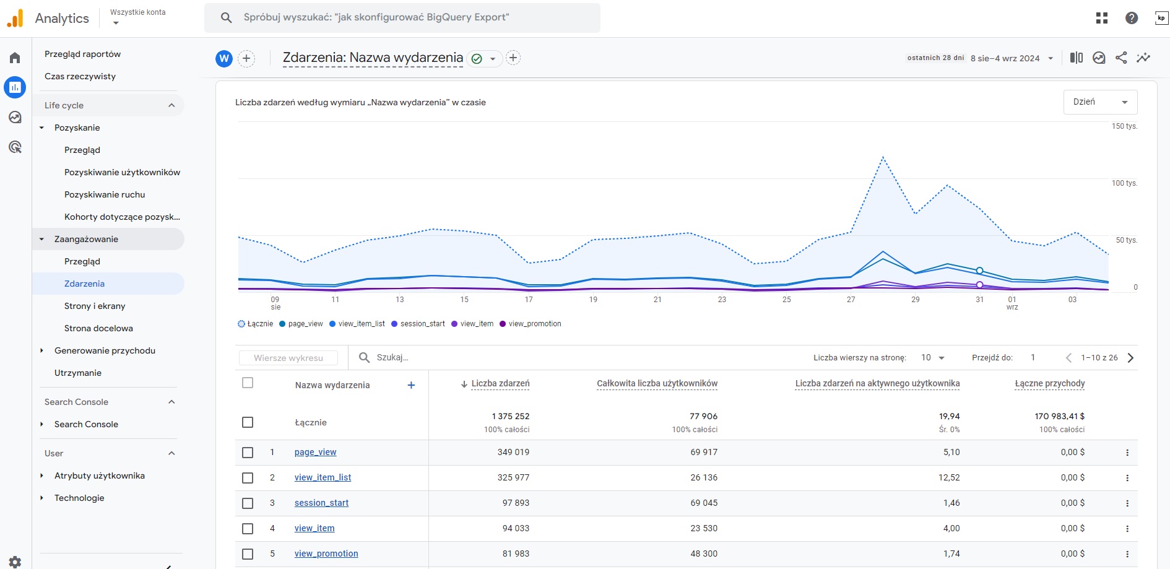This screenshot has height=569, width=1170.
Task: Click the Przejdź do page number field
Action: pos(1034,358)
